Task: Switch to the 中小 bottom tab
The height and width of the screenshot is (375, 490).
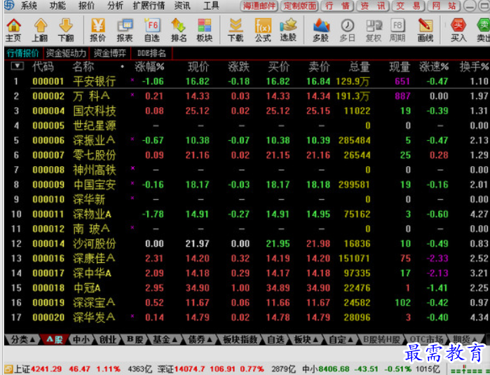Action: coord(81,339)
